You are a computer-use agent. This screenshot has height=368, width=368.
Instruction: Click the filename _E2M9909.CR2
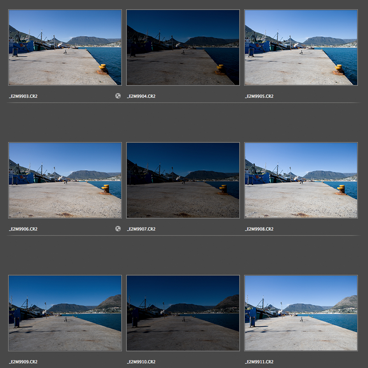click(23, 362)
